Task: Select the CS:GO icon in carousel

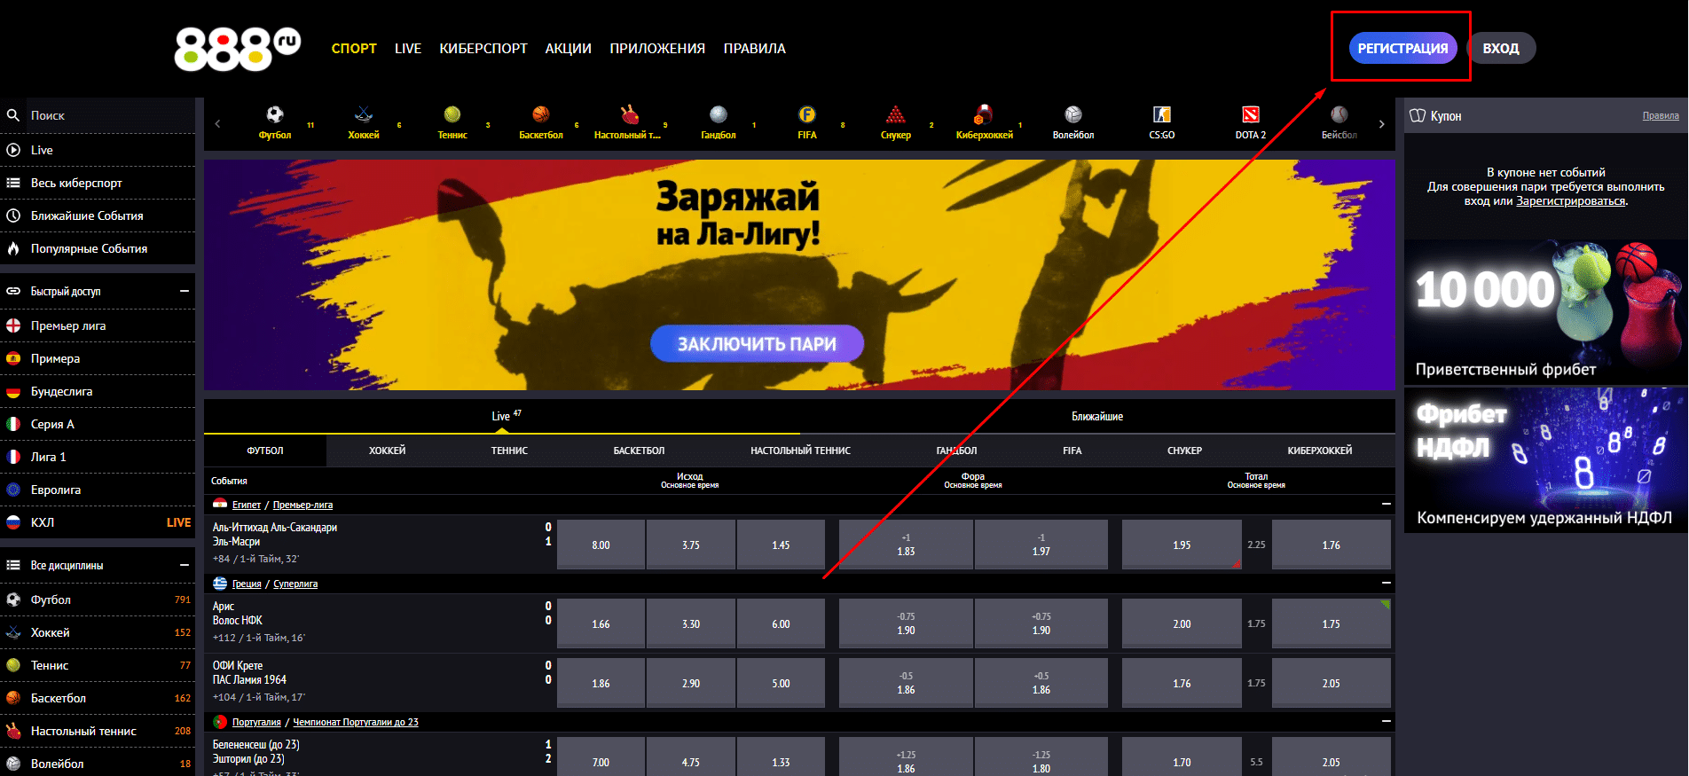Action: point(1162,115)
